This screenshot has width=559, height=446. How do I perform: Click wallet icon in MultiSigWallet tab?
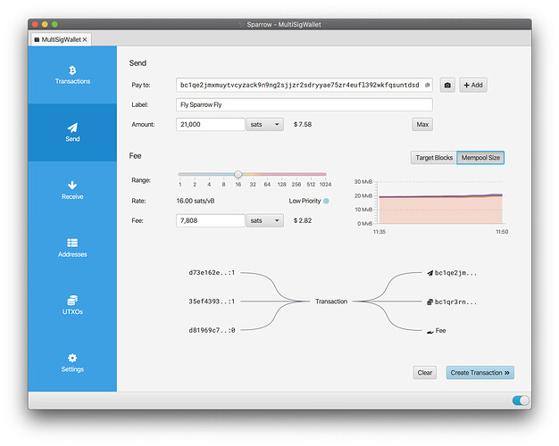[37, 39]
